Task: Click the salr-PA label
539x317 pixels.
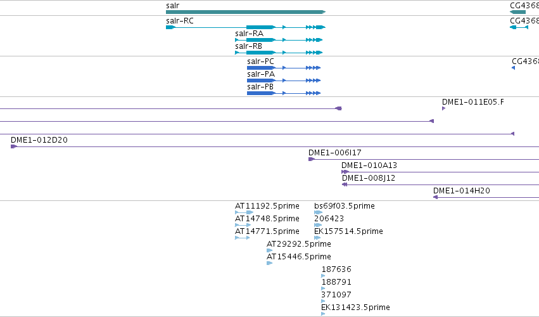Action: [261, 74]
